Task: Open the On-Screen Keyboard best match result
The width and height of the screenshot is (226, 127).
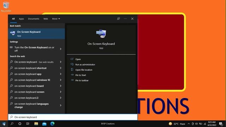Action: click(x=36, y=34)
